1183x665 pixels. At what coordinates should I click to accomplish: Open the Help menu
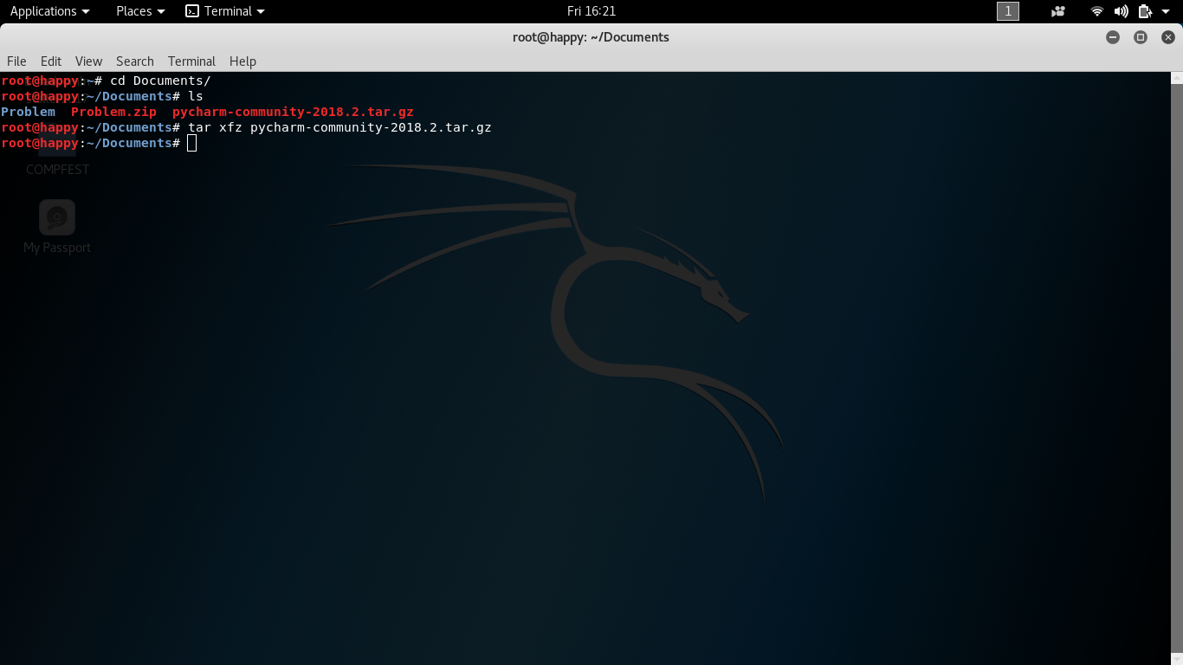click(x=242, y=61)
